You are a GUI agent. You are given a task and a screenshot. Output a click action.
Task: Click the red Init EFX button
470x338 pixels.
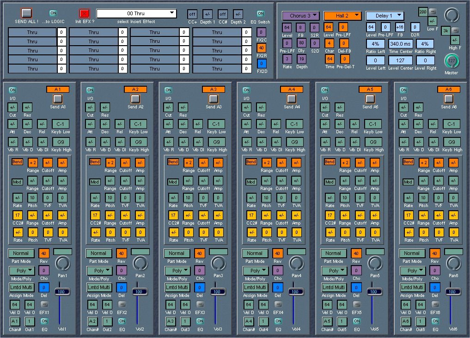pos(84,13)
